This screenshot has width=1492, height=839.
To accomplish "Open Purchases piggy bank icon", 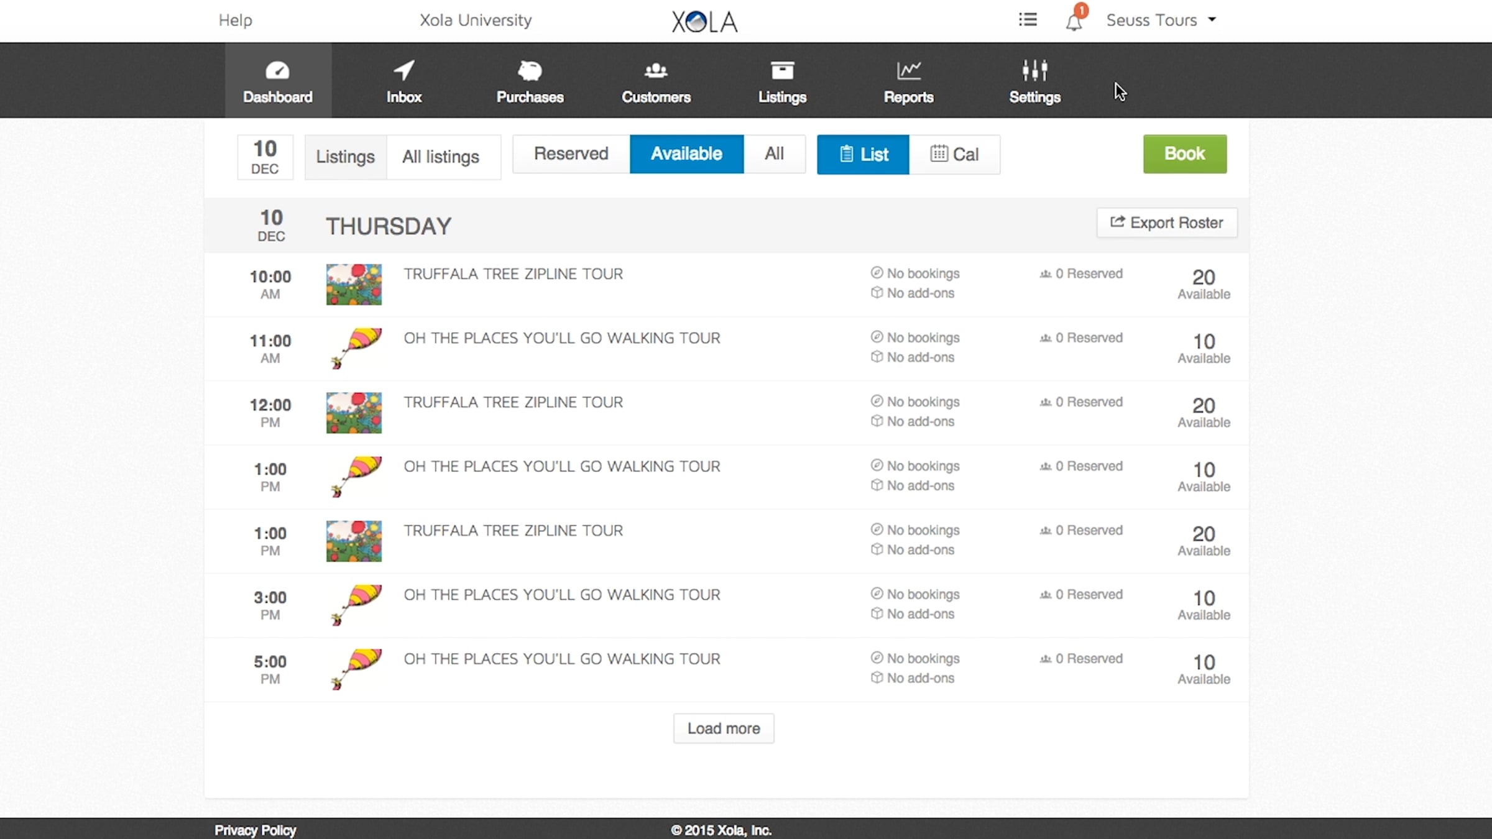I will 530,71.
